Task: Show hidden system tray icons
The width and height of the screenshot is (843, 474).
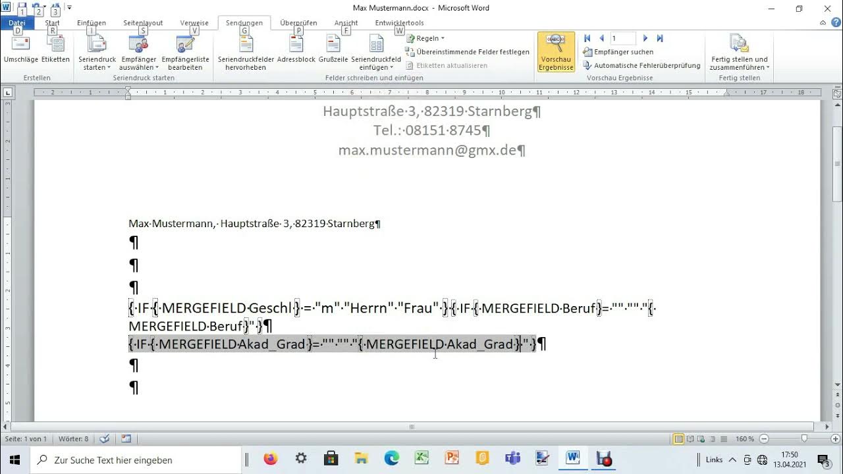Action: tap(732, 460)
